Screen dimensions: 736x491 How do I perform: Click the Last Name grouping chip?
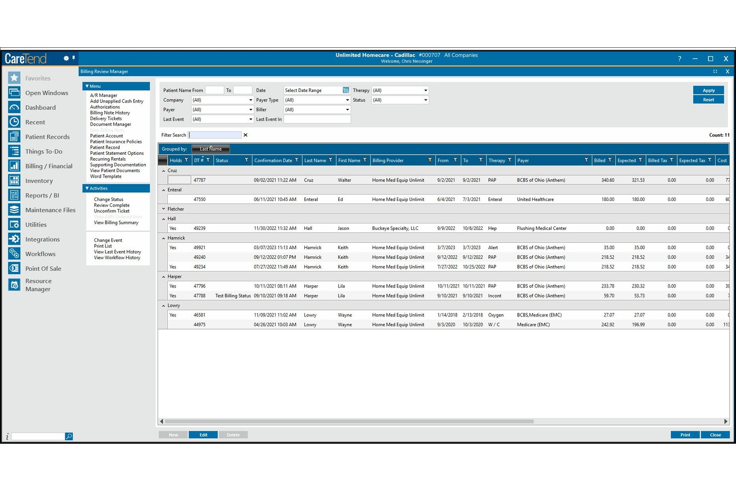[x=211, y=149]
